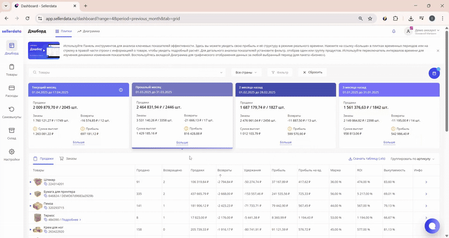Expand the Штекер product row

31,182
